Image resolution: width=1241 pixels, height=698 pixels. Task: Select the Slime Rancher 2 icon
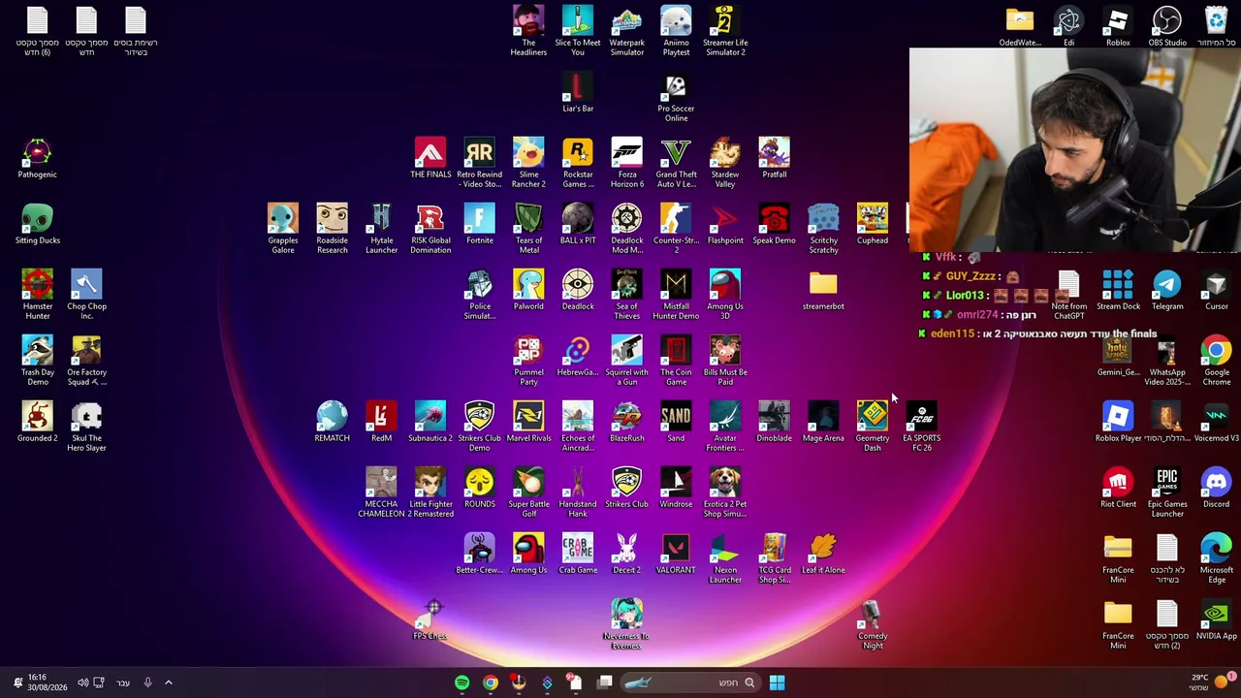click(528, 163)
